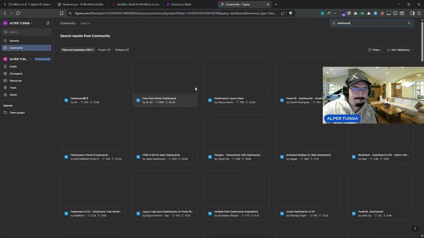
Task: Clear search with the X icon
Action: pos(409,23)
